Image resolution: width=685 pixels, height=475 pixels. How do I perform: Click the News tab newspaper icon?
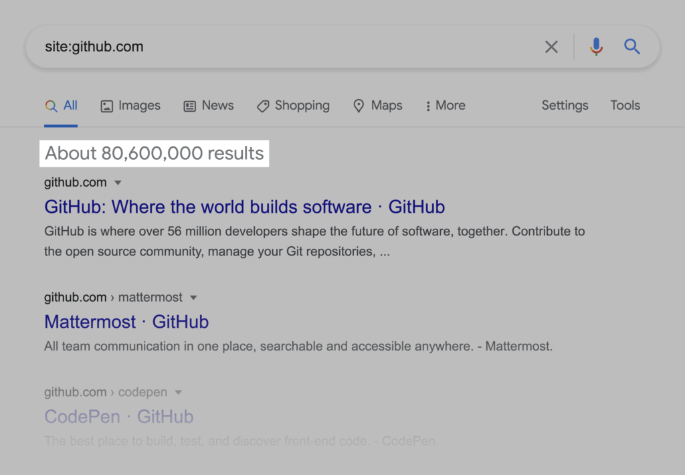pos(189,105)
